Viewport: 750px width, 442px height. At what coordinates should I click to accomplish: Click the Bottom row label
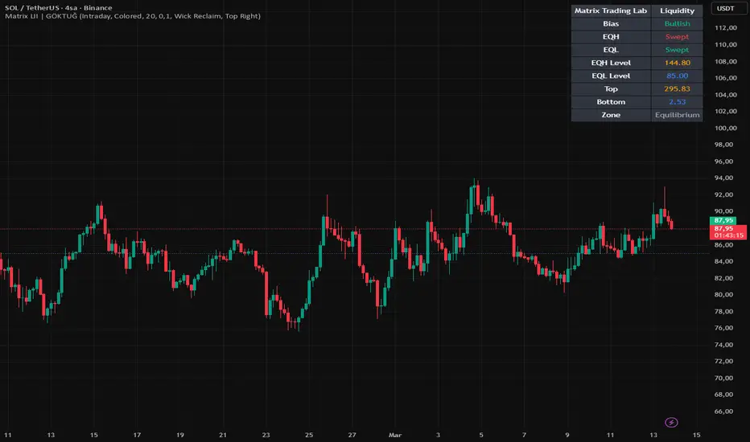pos(611,102)
